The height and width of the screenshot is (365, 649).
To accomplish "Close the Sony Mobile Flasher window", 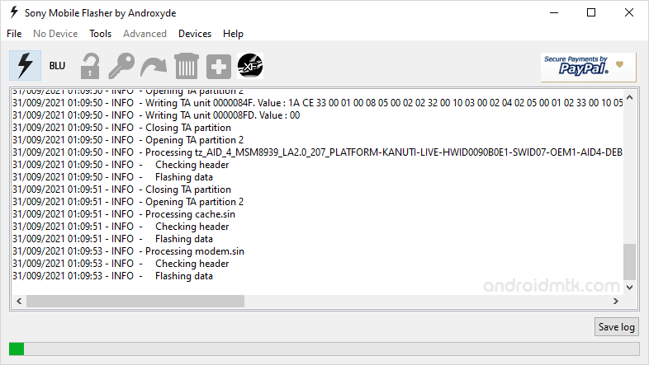I will point(628,12).
